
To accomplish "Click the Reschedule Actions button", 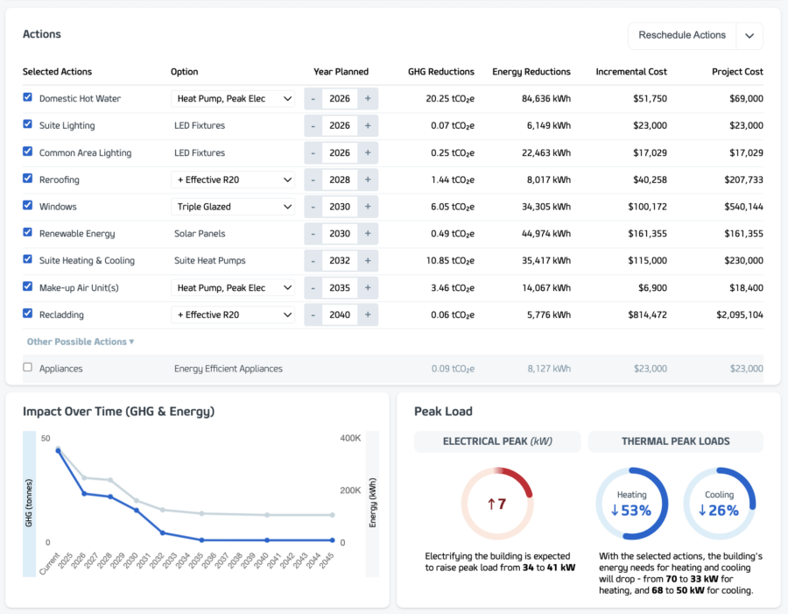I will (x=682, y=36).
